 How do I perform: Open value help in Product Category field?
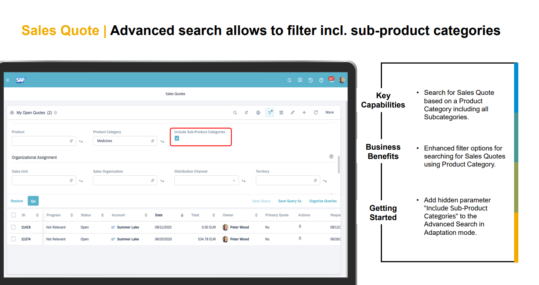tap(153, 141)
